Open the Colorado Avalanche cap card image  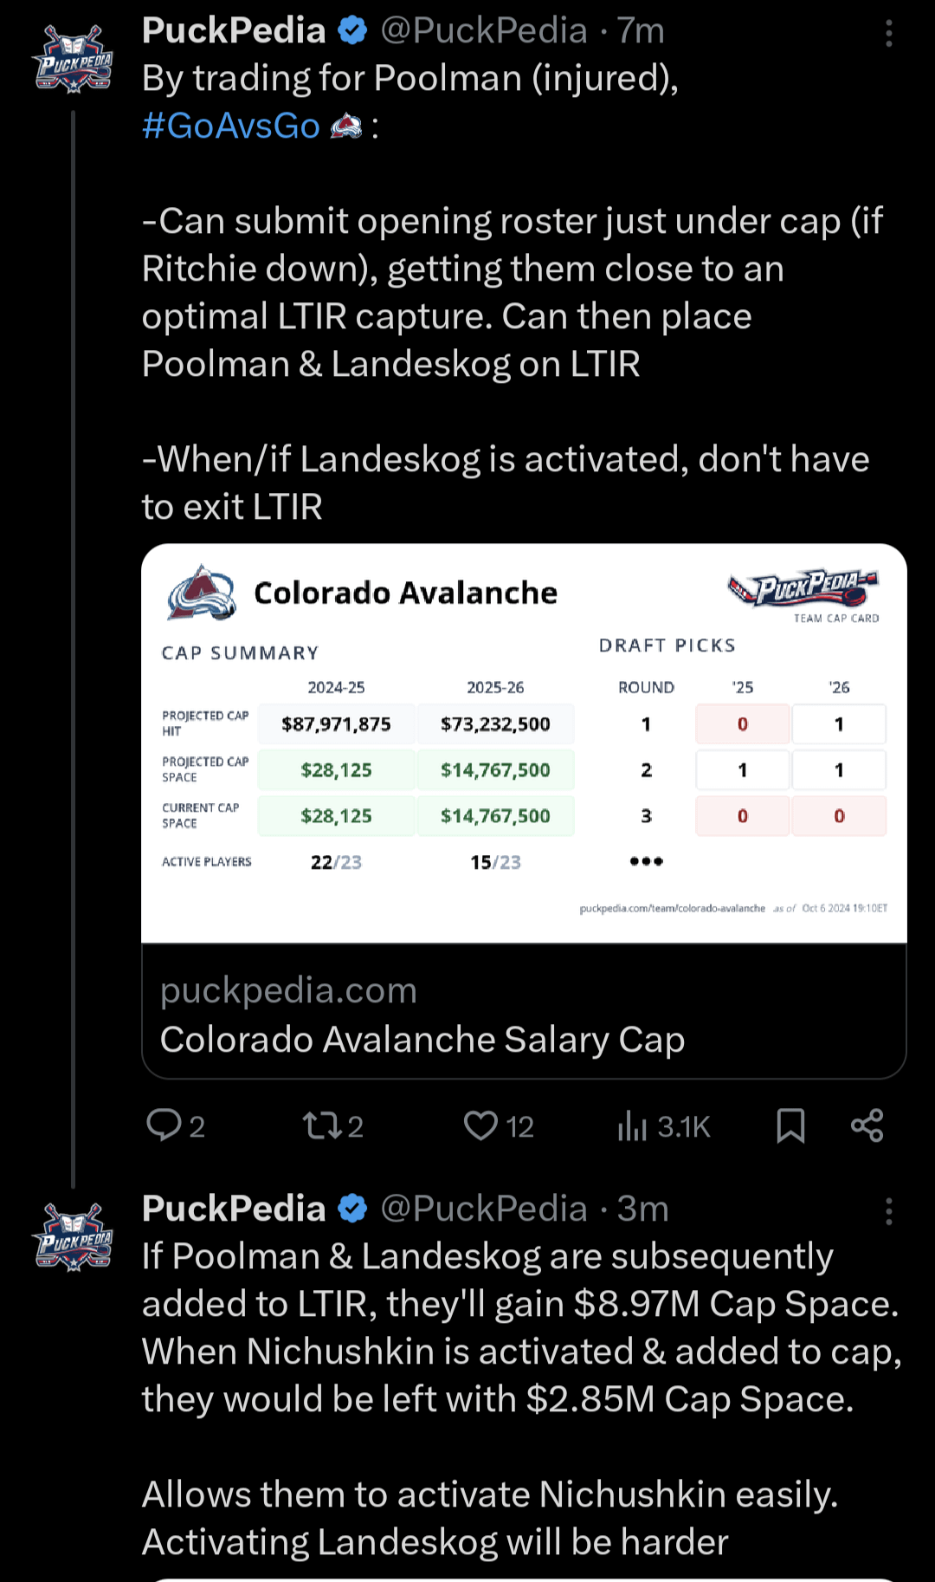click(x=524, y=742)
